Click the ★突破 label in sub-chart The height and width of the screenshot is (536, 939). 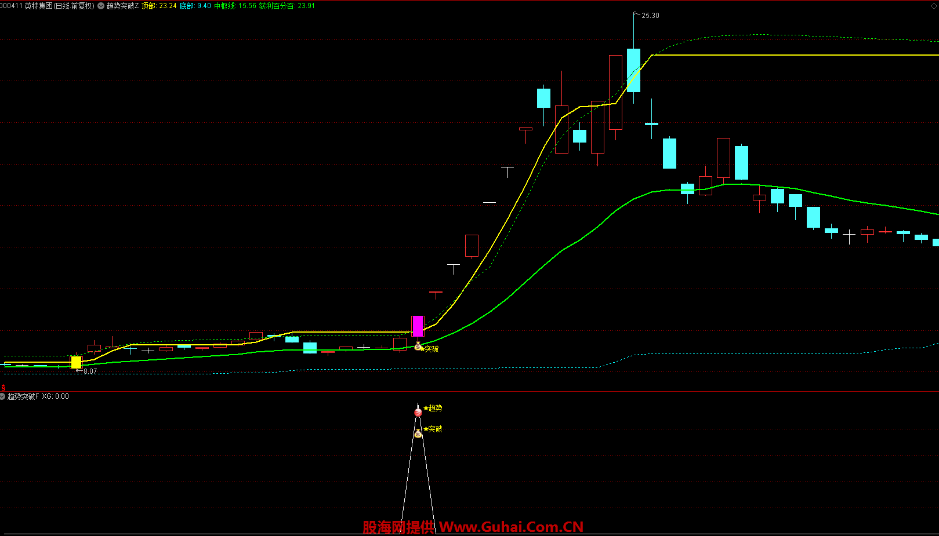click(433, 429)
